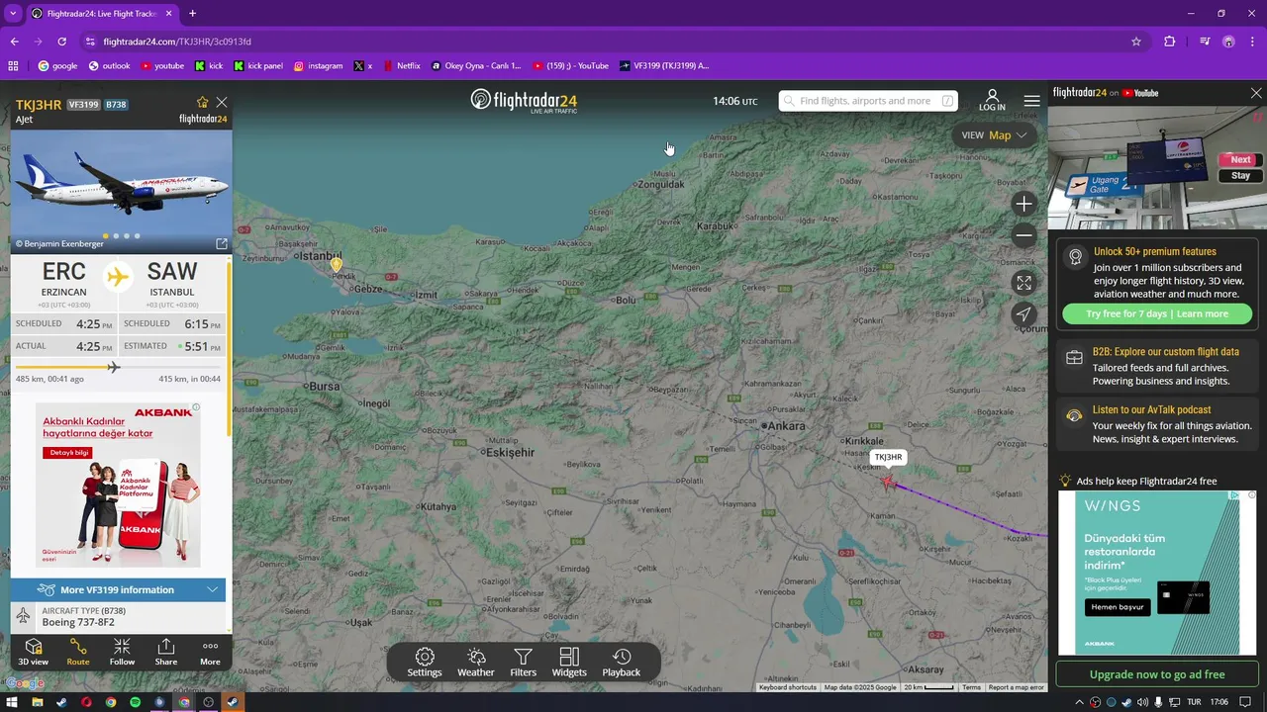
Task: Click the address bar URL
Action: (177, 42)
